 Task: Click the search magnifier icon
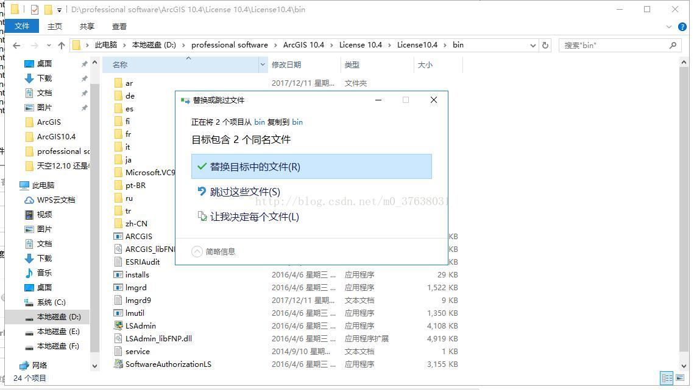pyautogui.click(x=673, y=45)
